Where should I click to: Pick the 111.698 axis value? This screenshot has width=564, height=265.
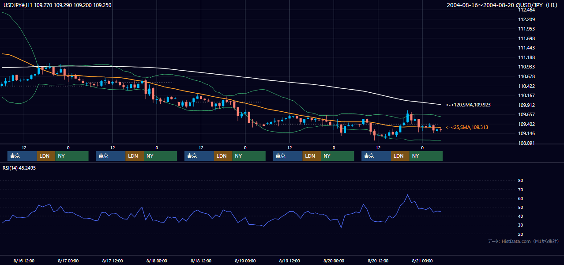527,38
